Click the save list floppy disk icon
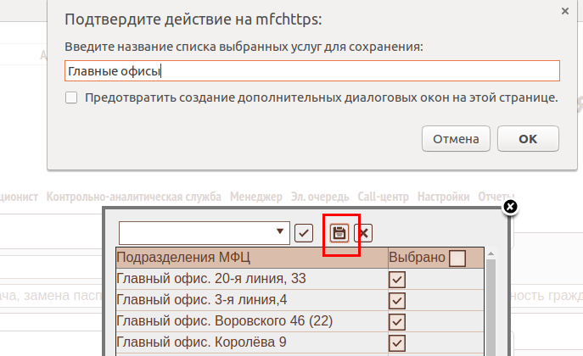583x356 pixels. tap(339, 233)
